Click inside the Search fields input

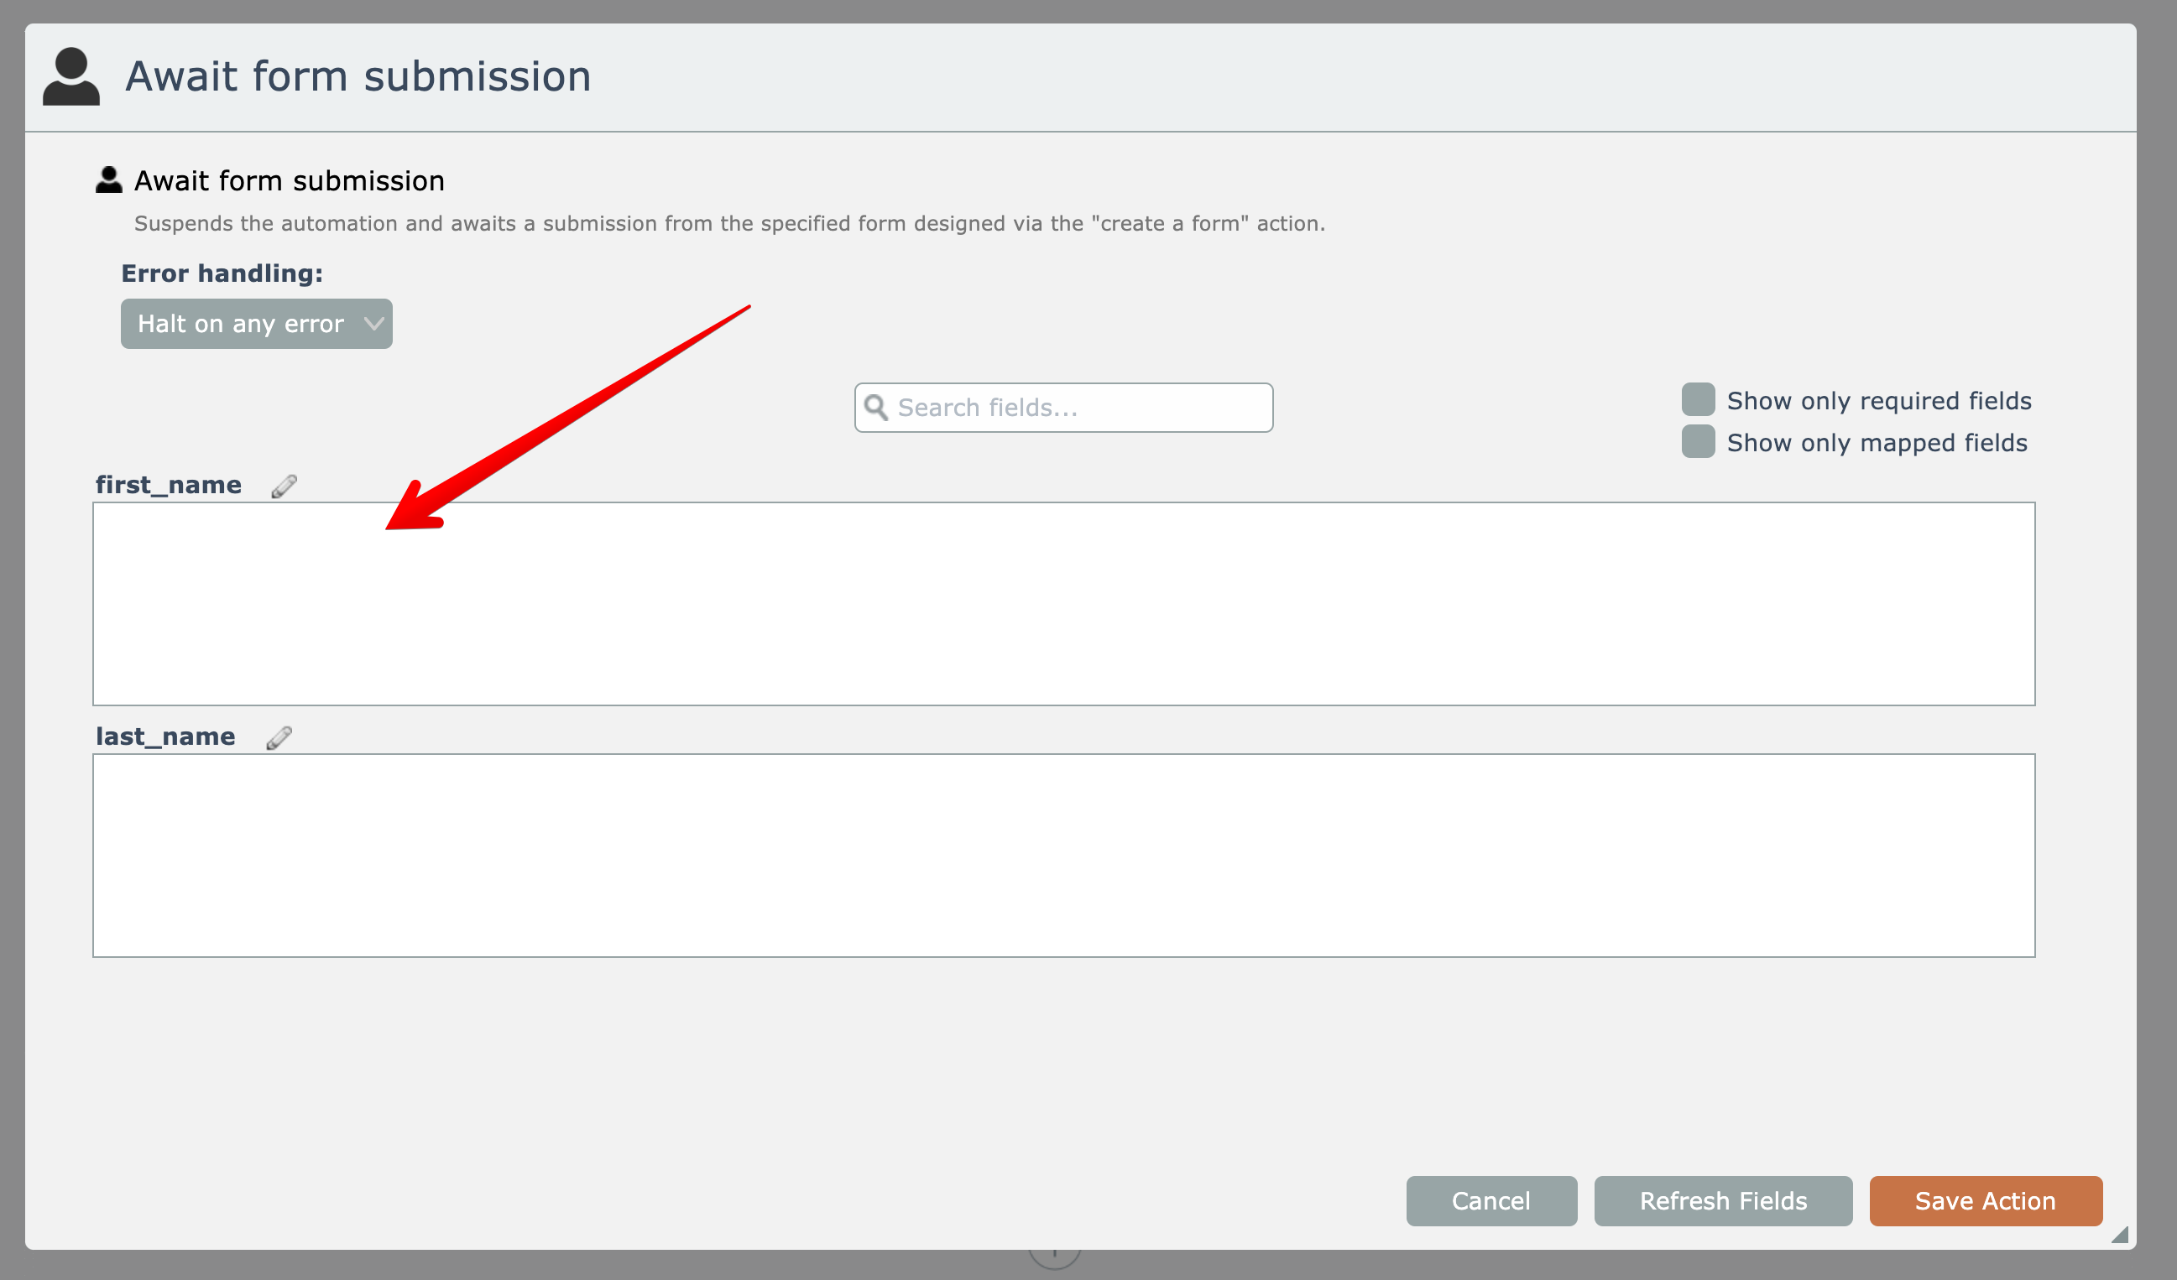click(x=1080, y=408)
